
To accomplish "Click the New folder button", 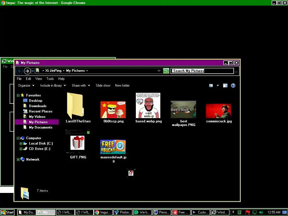I will coord(122,85).
